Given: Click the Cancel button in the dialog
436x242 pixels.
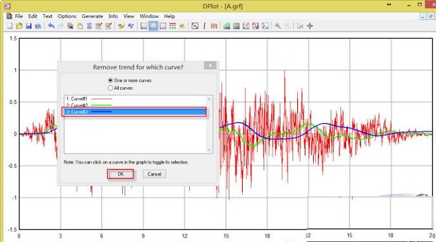Looking at the screenshot, I should click(154, 174).
